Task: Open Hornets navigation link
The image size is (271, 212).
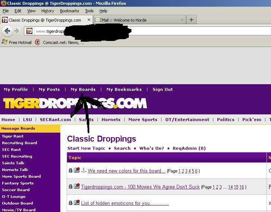Action: point(111,120)
